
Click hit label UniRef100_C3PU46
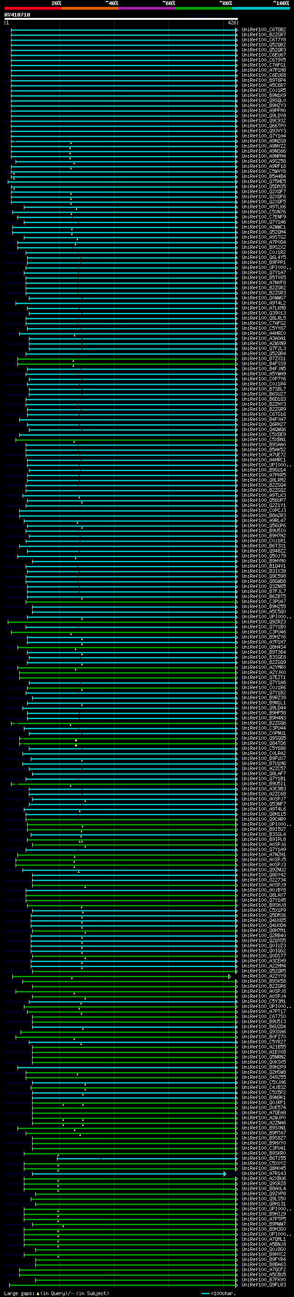pyautogui.click(x=264, y=632)
